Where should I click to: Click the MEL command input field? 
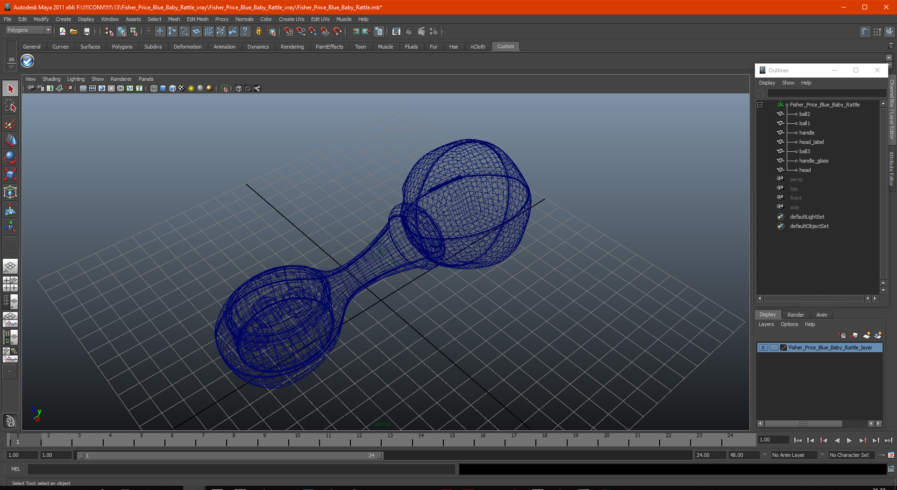[241, 469]
